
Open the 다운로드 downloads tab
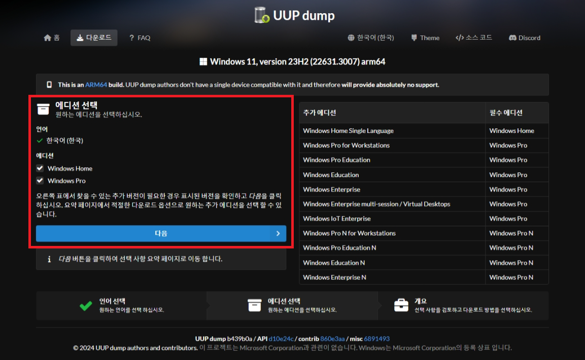pos(94,38)
